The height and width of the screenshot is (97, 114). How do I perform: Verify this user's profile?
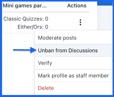point(74,63)
